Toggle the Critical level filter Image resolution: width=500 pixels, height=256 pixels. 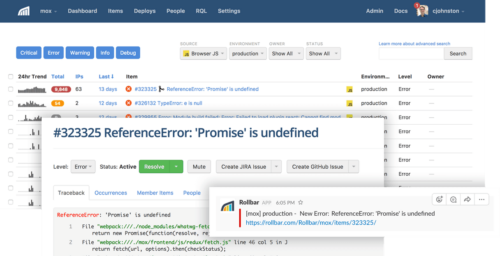[x=29, y=53]
